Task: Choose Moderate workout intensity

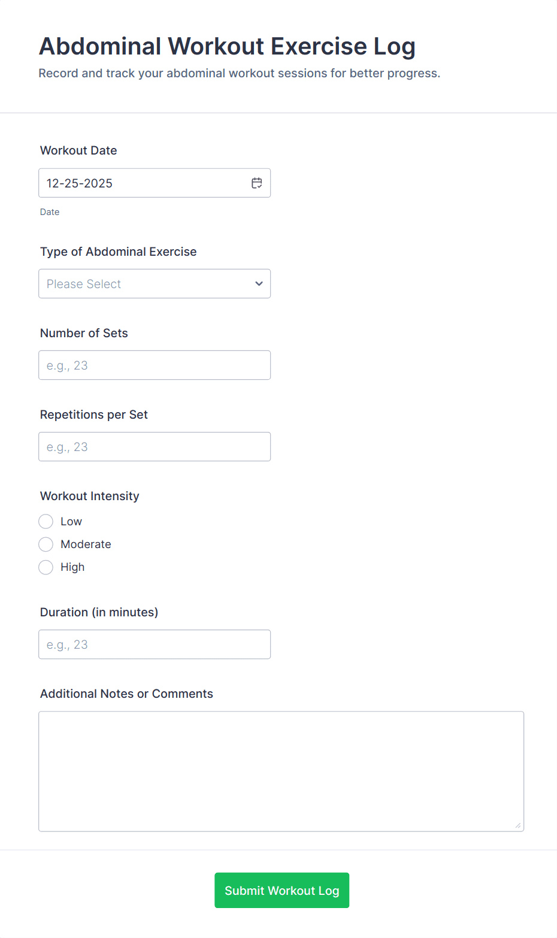Action: (46, 544)
